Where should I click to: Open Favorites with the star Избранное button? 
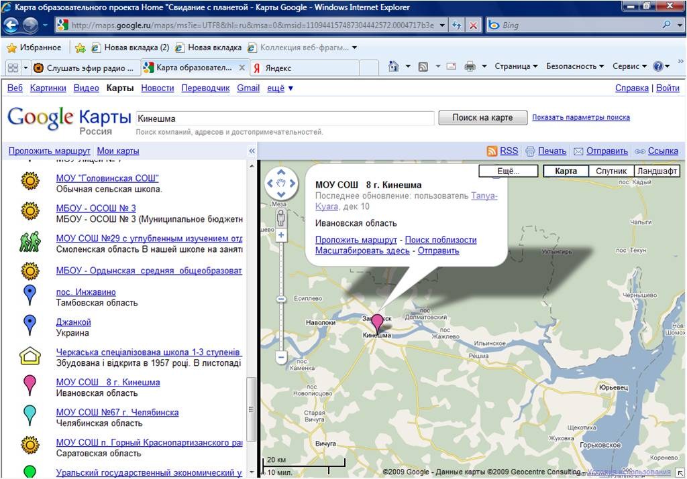pyautogui.click(x=34, y=48)
